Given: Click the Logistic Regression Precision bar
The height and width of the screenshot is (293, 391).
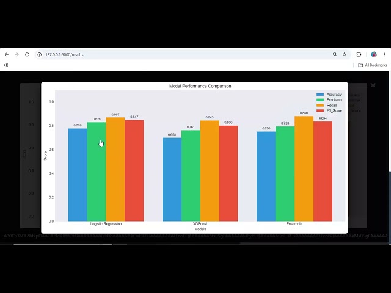Looking at the screenshot, I should point(97,172).
